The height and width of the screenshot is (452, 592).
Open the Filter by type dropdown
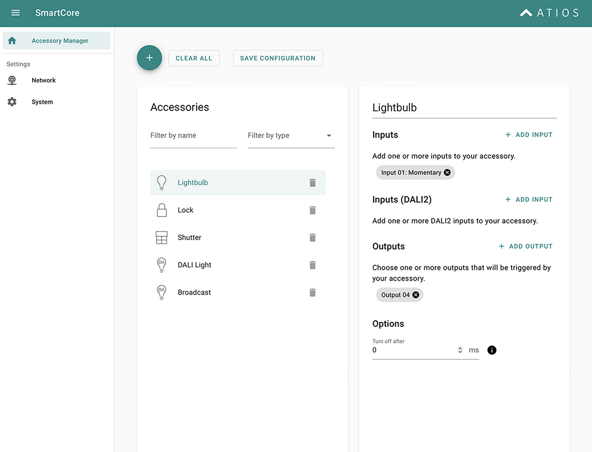[x=291, y=136]
